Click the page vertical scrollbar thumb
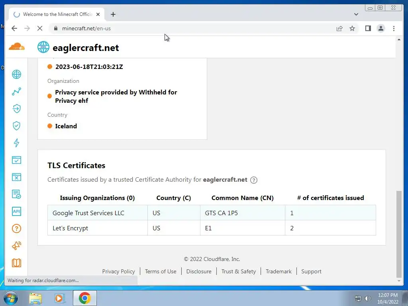Image resolution: width=408 pixels, height=306 pixels. click(399, 234)
